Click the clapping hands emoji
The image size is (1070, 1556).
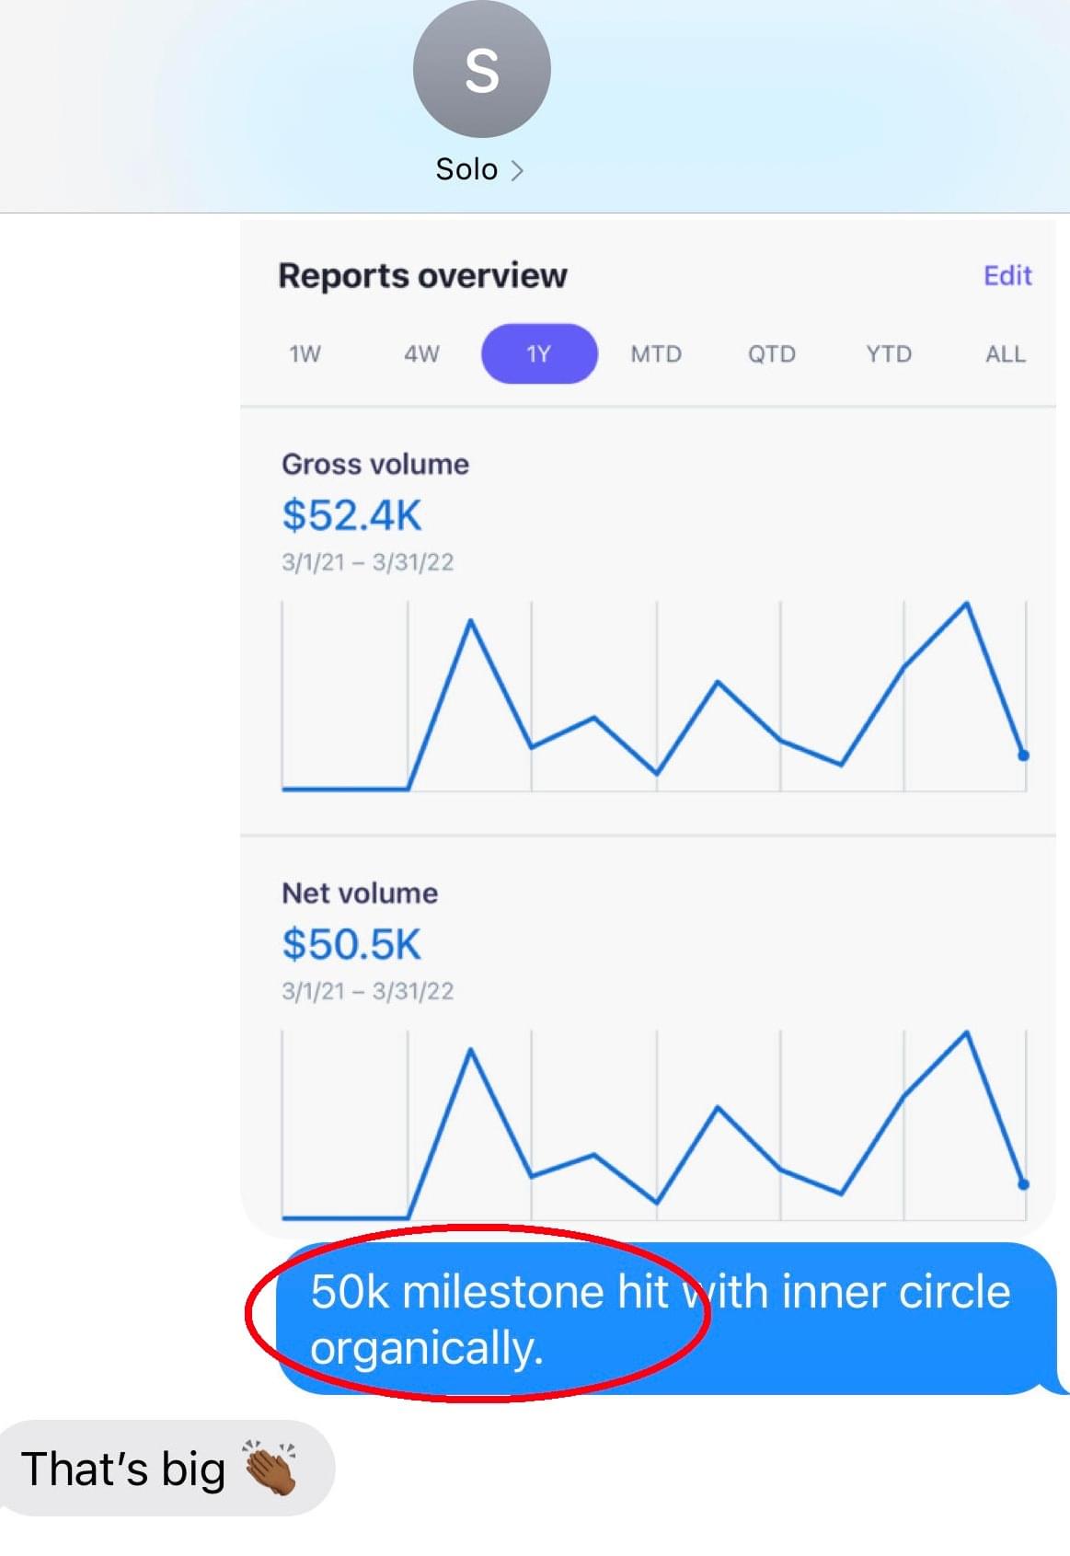coord(269,1467)
